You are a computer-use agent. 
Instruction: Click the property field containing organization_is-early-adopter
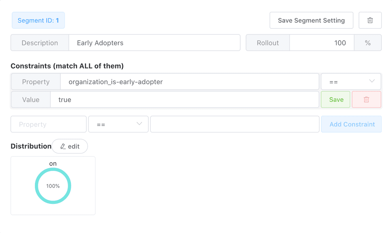[190, 82]
